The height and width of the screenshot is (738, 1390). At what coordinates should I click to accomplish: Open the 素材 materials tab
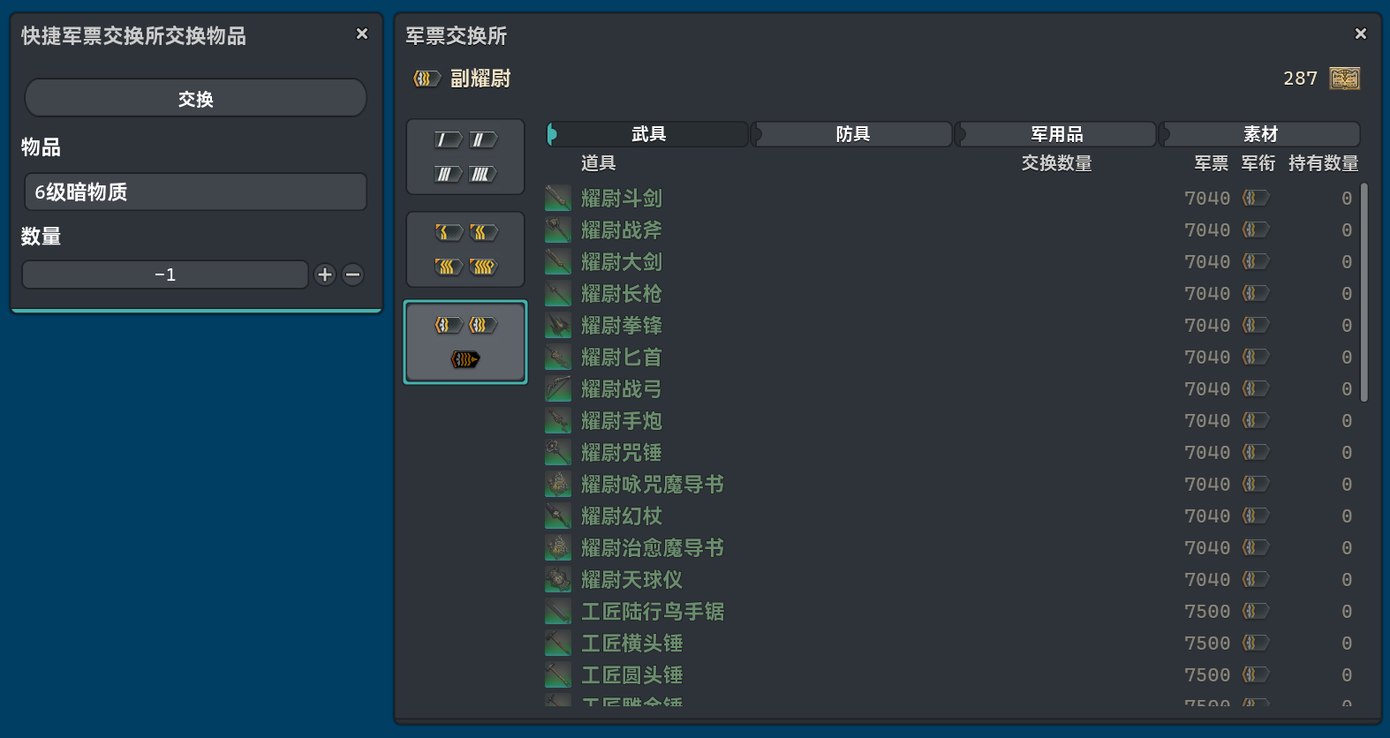pos(1260,134)
